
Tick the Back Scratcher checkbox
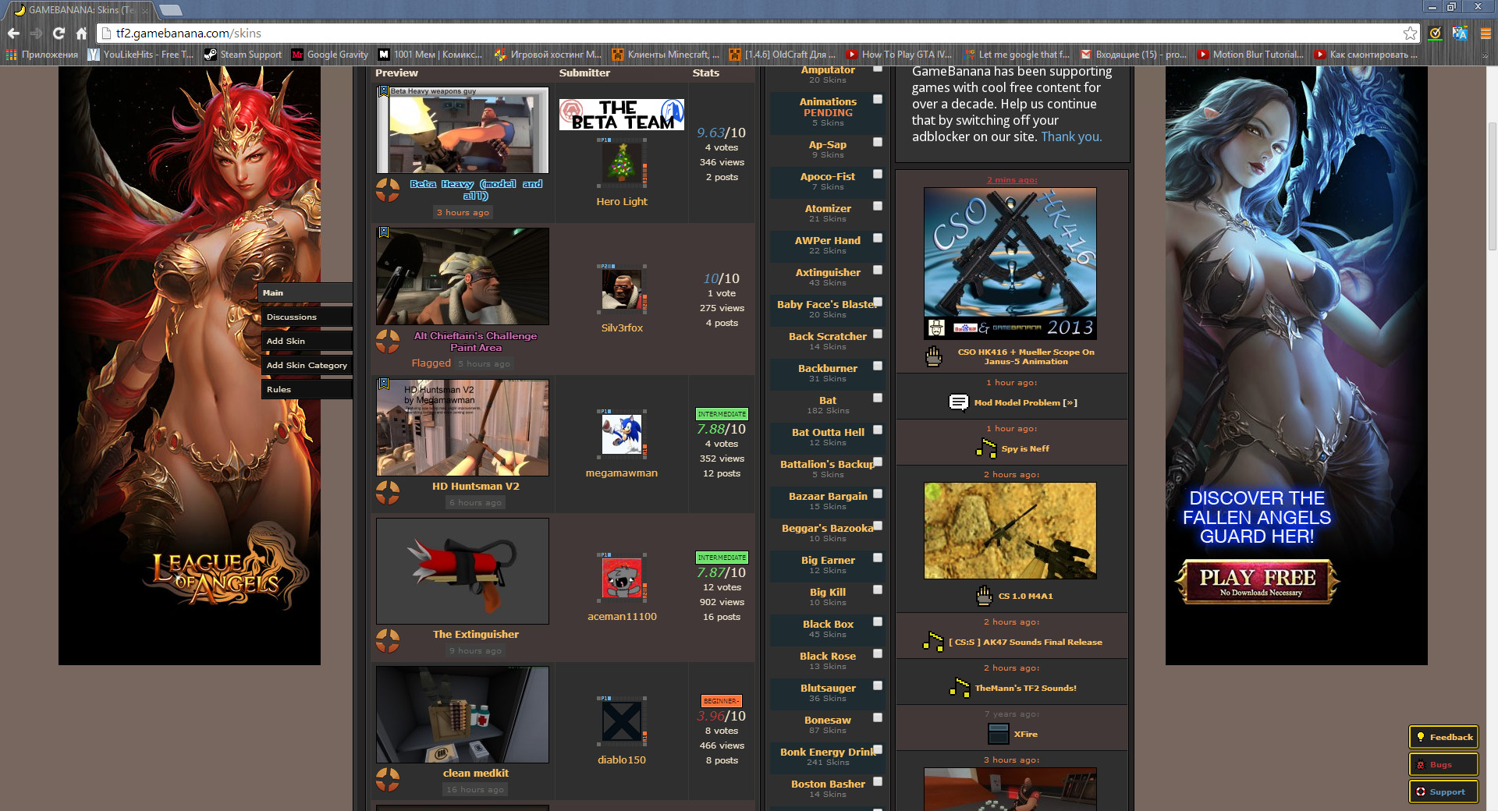(878, 334)
